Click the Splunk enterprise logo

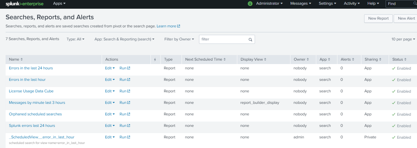click(25, 4)
